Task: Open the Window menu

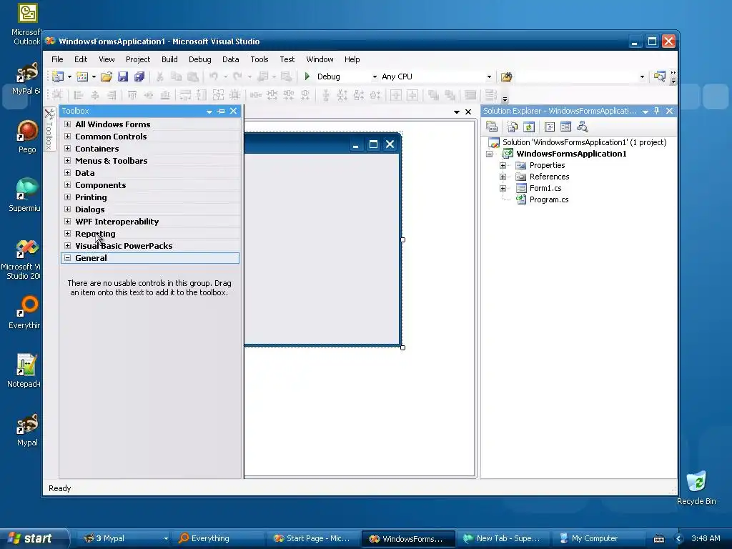Action: pyautogui.click(x=320, y=59)
